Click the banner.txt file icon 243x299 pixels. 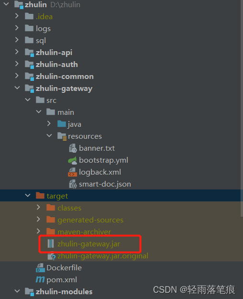73,148
